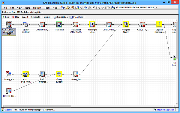Expand the New item dropdown arrow

coord(64,8)
